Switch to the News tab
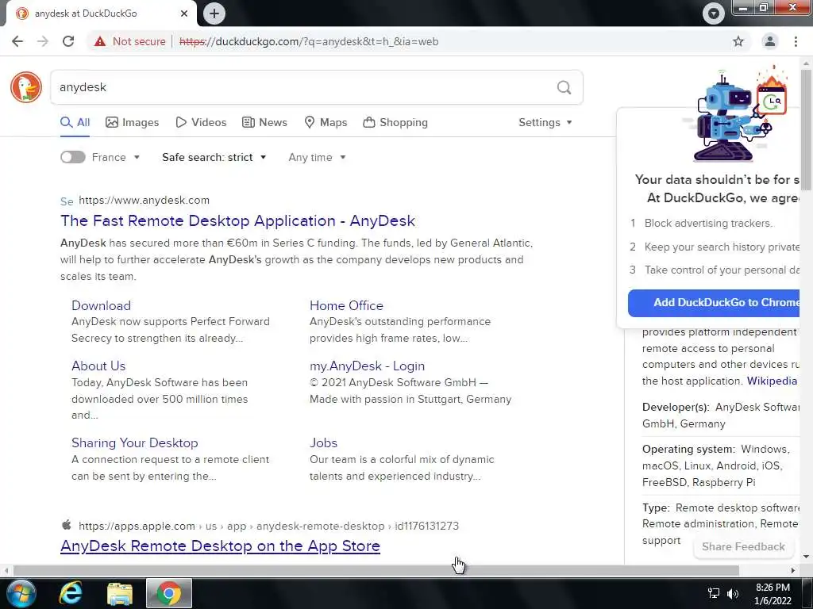 click(264, 122)
